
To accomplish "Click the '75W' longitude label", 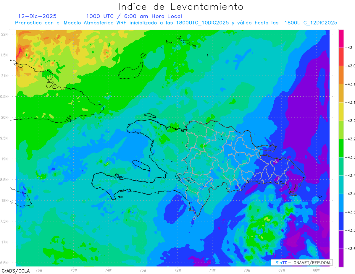I will (x=74, y=270).
